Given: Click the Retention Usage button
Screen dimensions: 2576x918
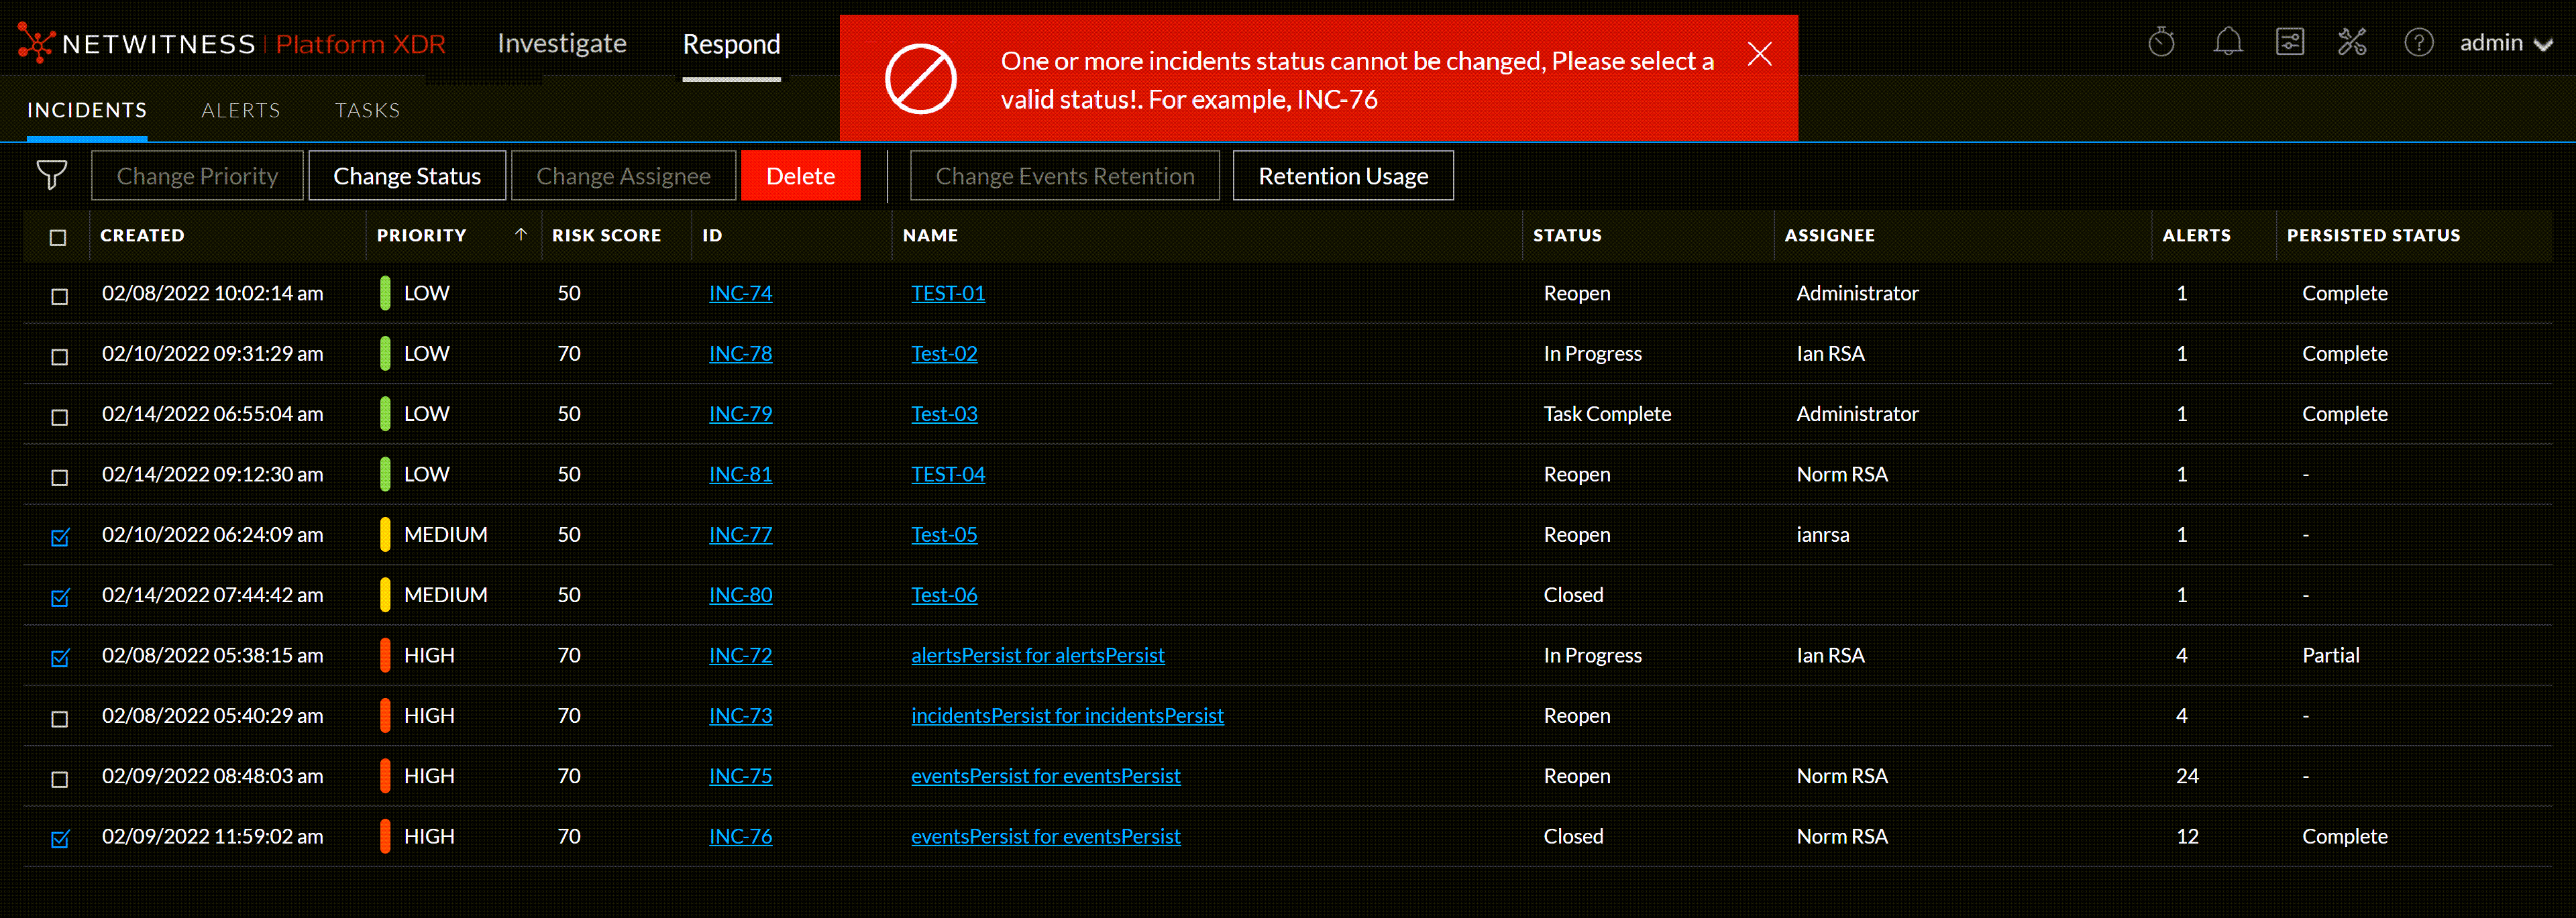Looking at the screenshot, I should tap(1343, 175).
